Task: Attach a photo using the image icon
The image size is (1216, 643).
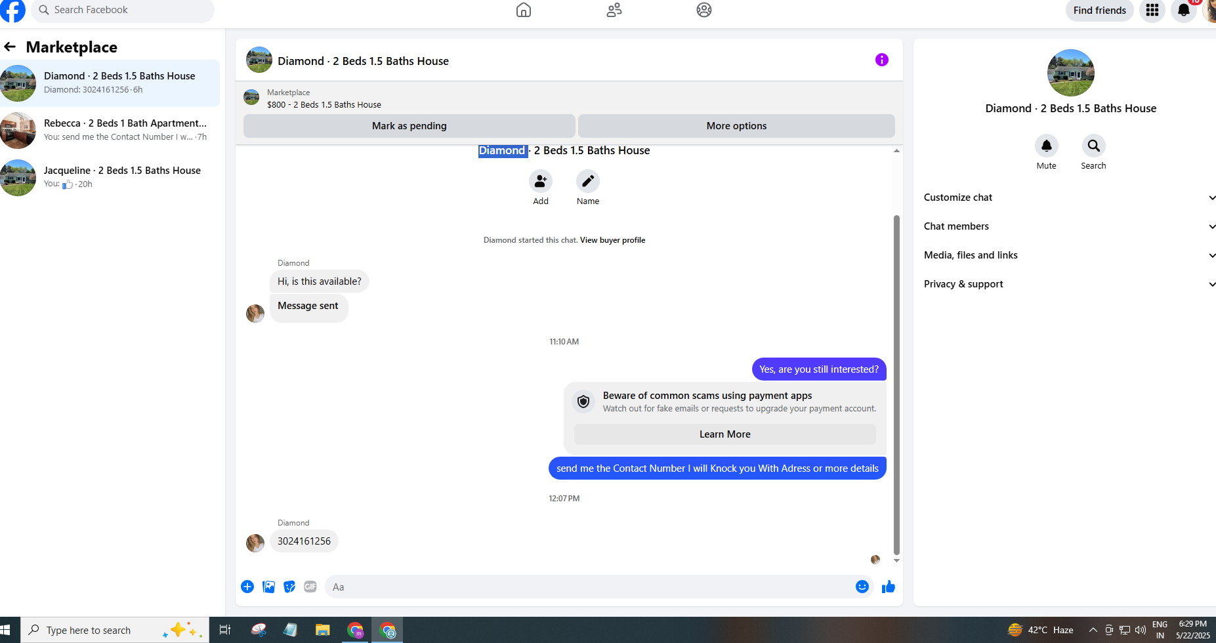Action: [x=268, y=587]
